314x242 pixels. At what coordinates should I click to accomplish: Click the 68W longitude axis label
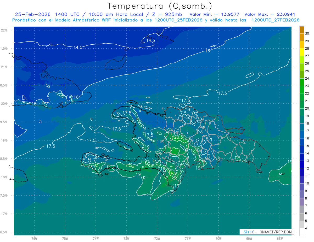[x=279, y=238]
